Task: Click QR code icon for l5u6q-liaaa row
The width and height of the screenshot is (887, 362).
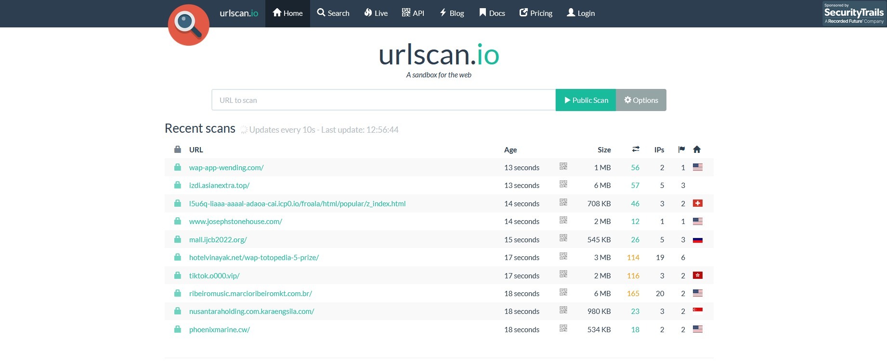Action: coord(563,202)
